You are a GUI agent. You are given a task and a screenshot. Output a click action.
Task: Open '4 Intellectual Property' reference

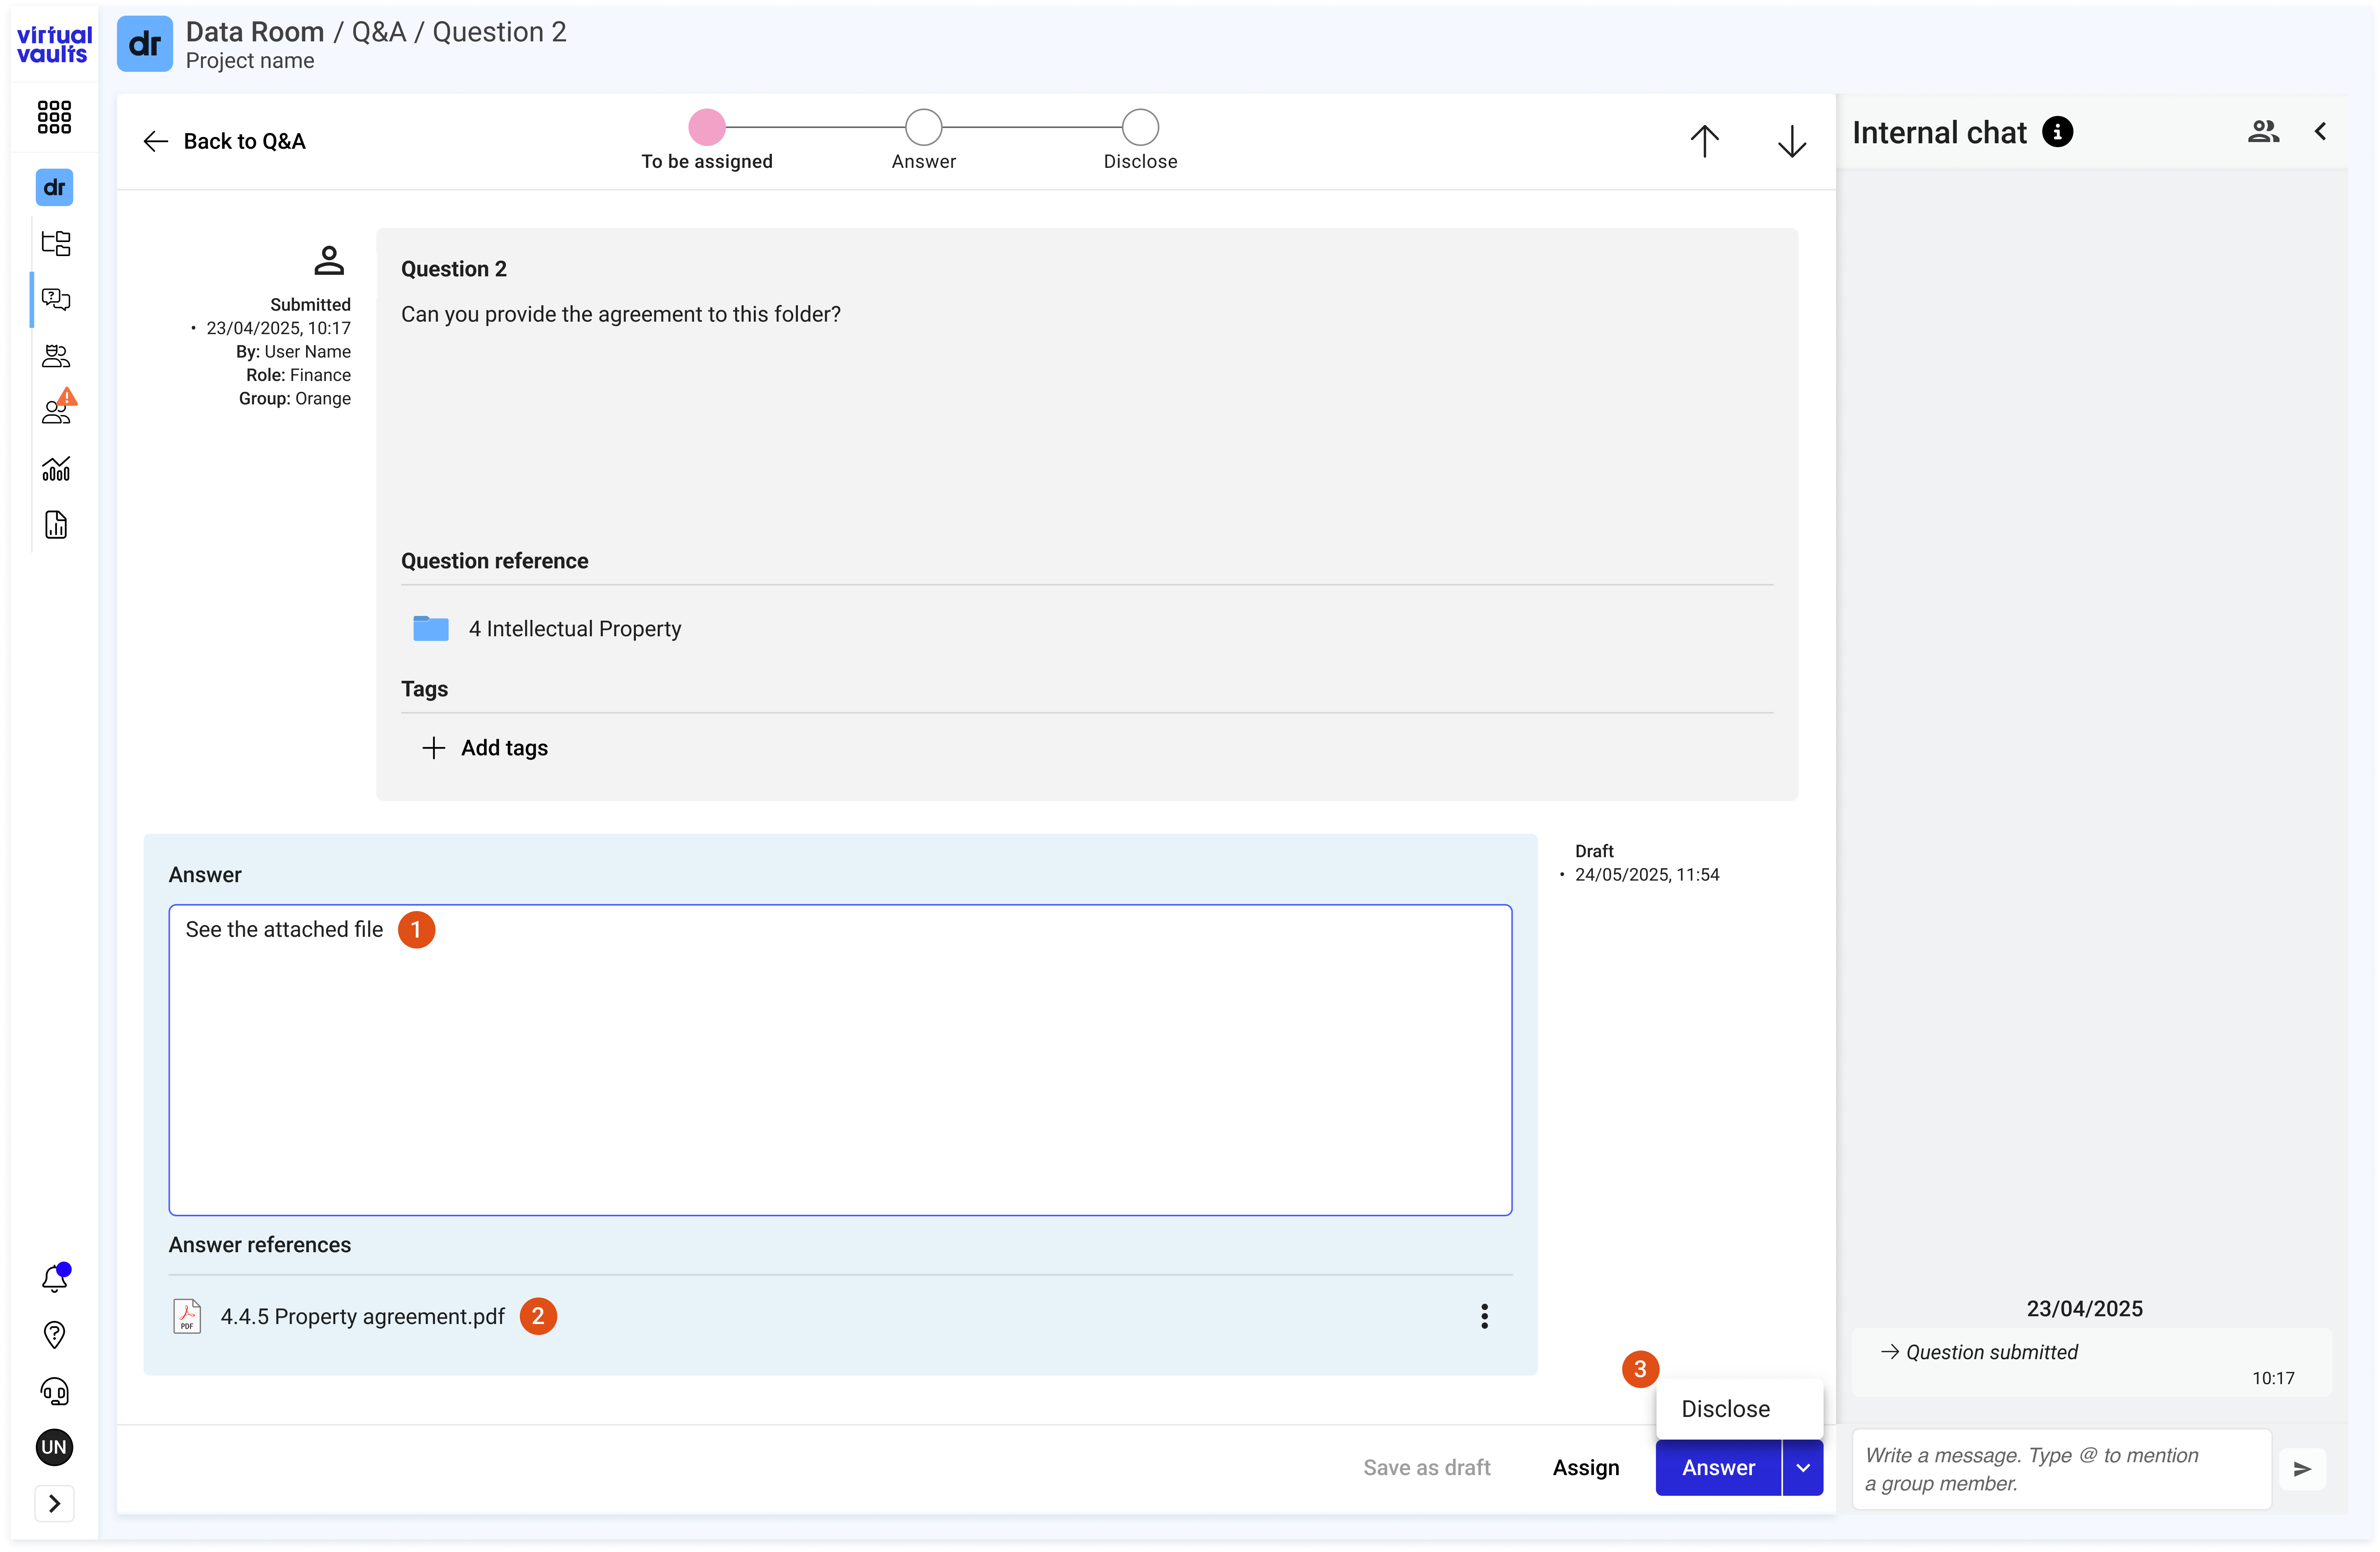575,629
